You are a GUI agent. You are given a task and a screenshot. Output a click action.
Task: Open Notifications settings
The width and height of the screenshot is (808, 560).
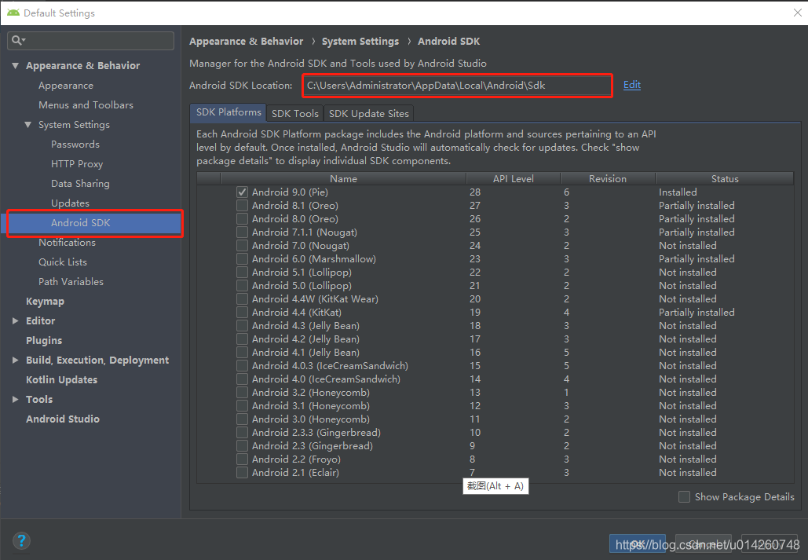(x=67, y=243)
